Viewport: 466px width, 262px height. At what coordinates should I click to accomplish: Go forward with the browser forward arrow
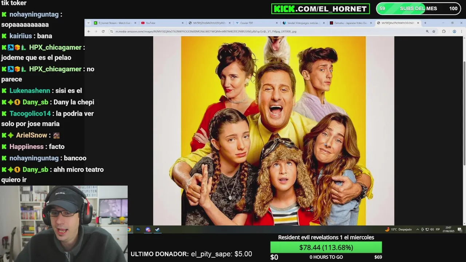click(x=96, y=31)
